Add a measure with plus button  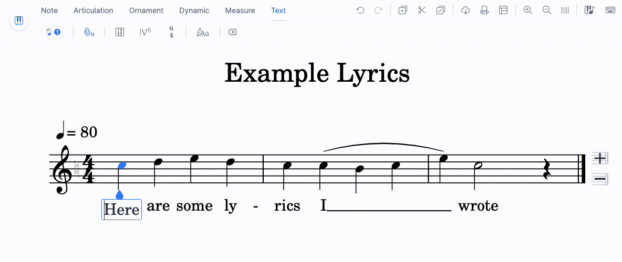(x=599, y=158)
